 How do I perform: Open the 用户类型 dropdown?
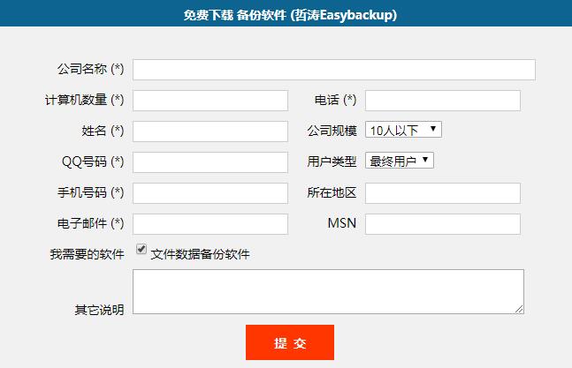coord(400,161)
